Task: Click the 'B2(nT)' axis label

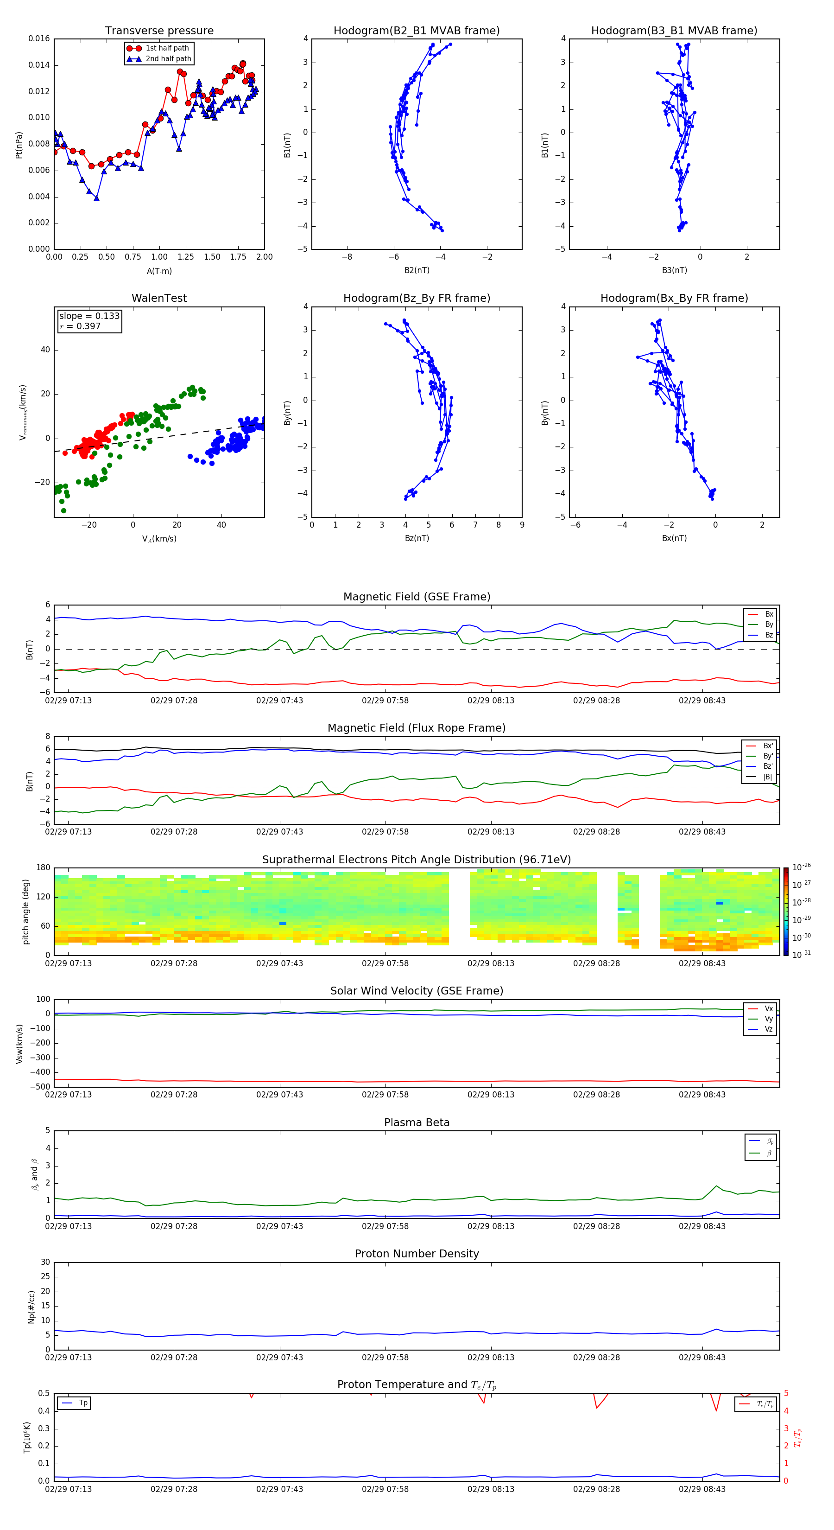Action: (417, 270)
